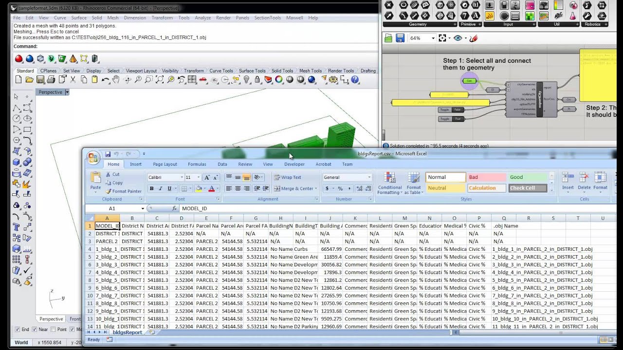Toggle the Point osnap checkbox
This screenshot has height=350, width=623.
click(54, 330)
